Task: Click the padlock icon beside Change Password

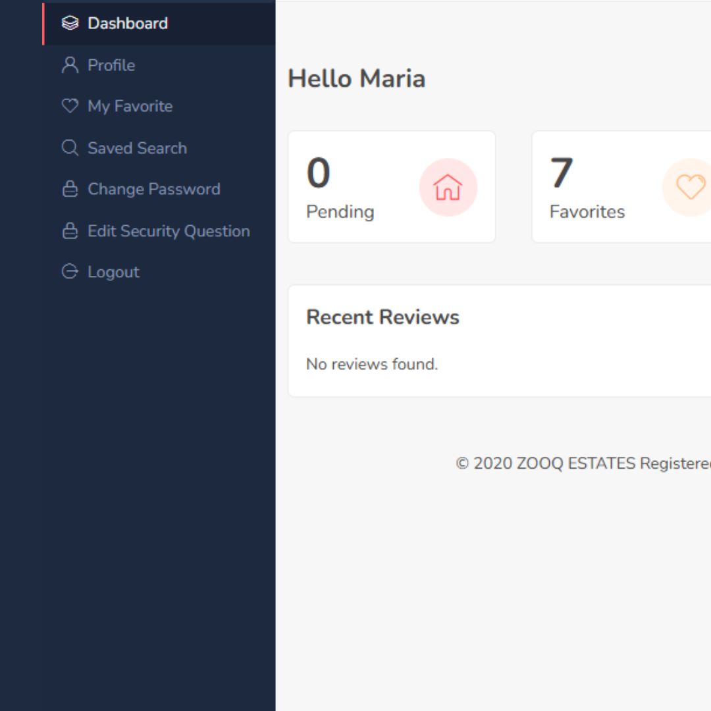Action: (x=69, y=189)
